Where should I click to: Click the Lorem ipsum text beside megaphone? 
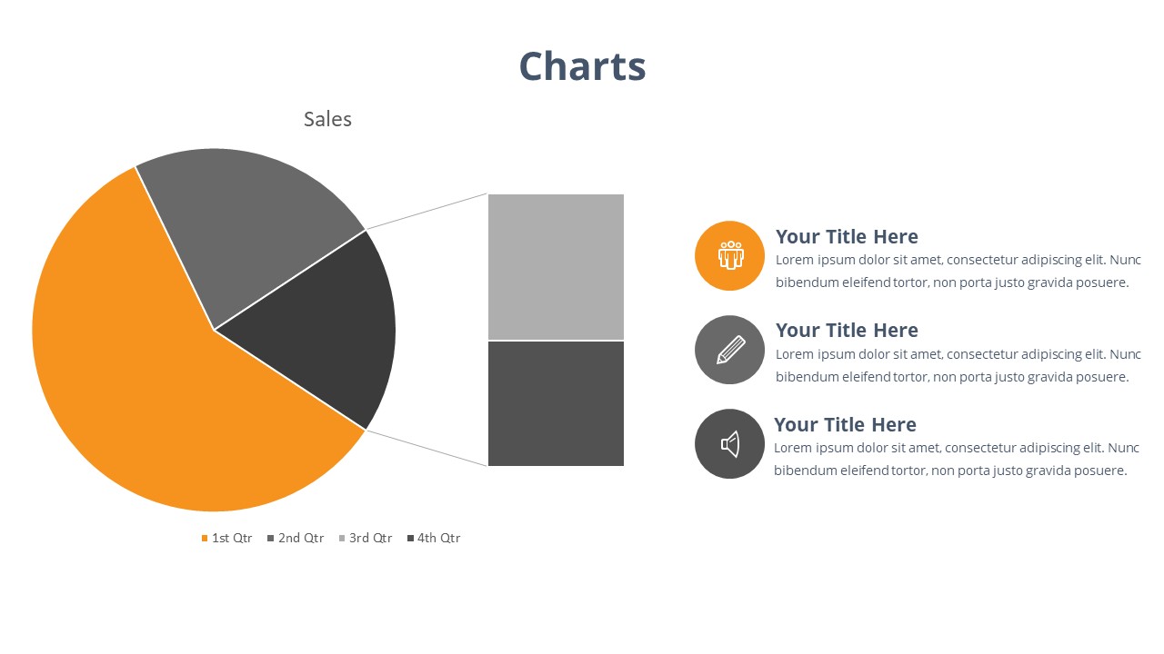click(x=955, y=459)
